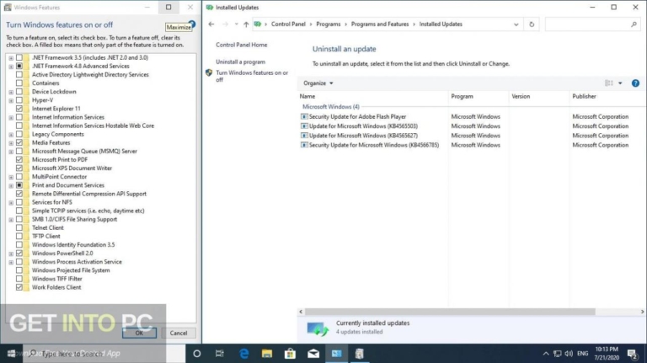Expand the Legacy Components node
The image size is (647, 363).
[11, 135]
